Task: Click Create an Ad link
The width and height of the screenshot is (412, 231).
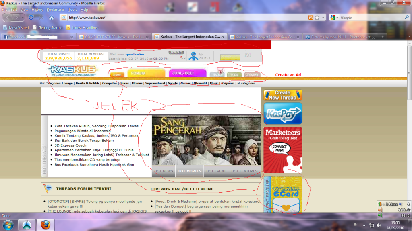Action: point(288,75)
